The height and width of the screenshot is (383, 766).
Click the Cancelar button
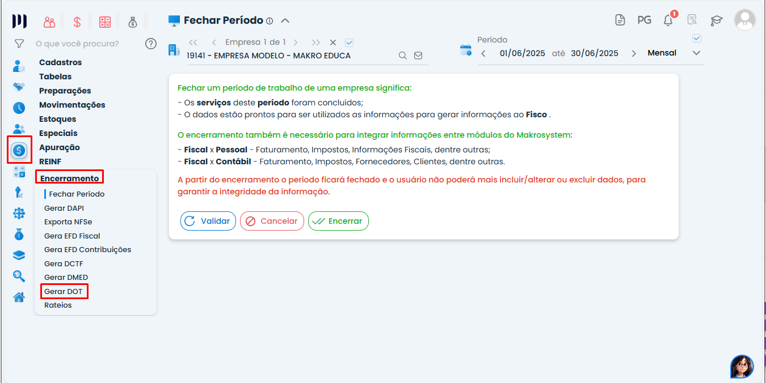click(x=272, y=221)
